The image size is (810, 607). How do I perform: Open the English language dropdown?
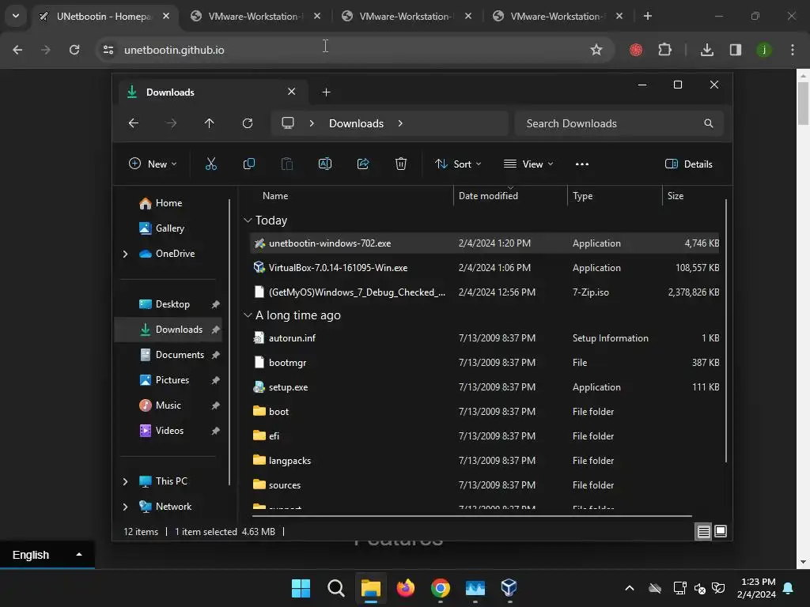[x=47, y=555]
